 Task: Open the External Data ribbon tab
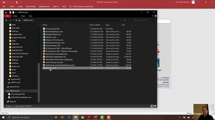(31, 7)
